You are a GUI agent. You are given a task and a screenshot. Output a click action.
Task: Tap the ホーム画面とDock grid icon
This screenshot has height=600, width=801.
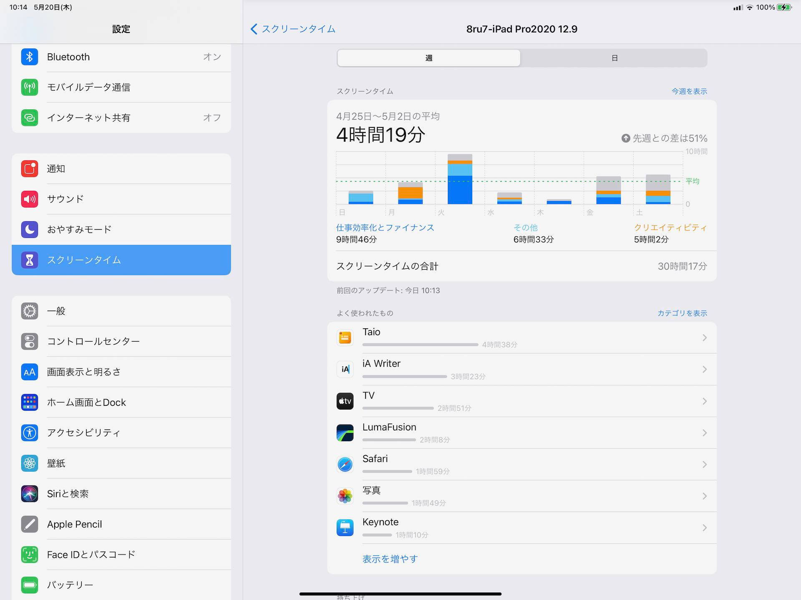click(30, 402)
